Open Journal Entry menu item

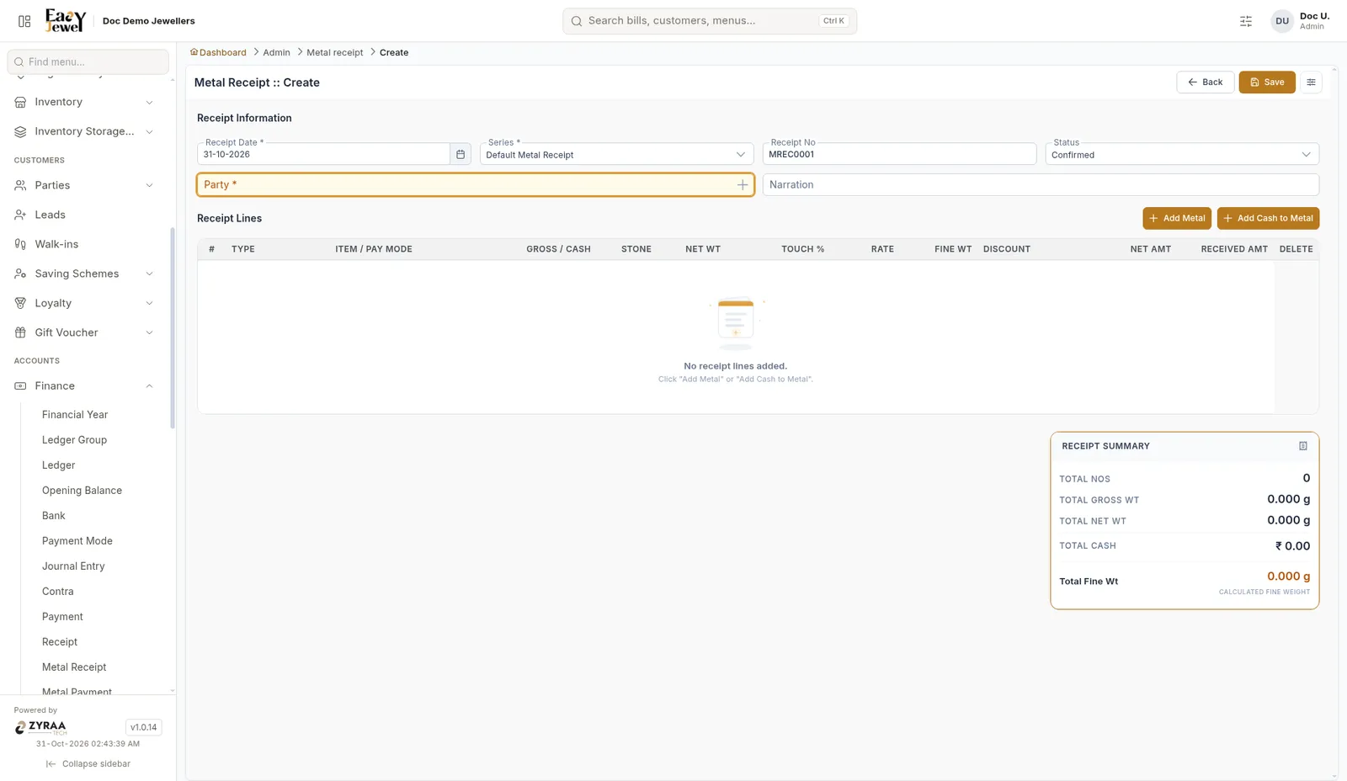(73, 566)
